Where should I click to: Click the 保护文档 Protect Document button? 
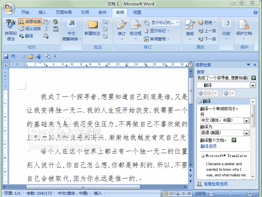coord(244,30)
